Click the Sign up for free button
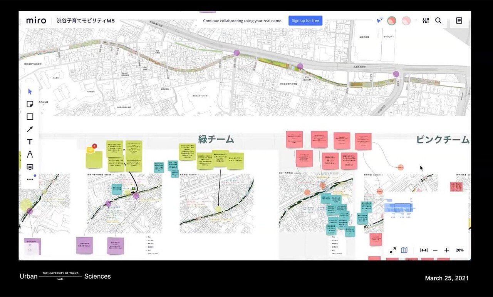 305,21
